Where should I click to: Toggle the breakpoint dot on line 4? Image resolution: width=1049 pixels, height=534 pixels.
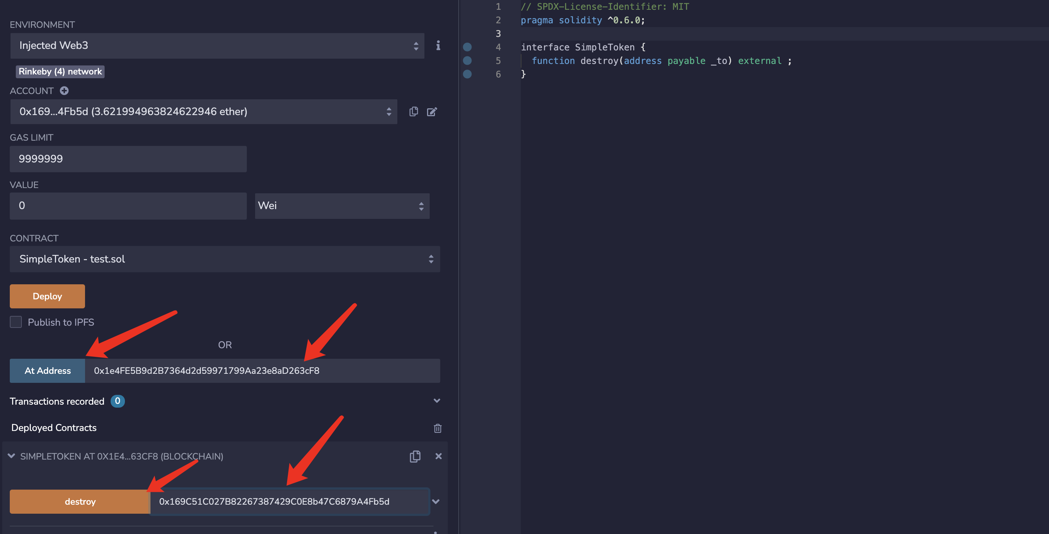tap(467, 47)
